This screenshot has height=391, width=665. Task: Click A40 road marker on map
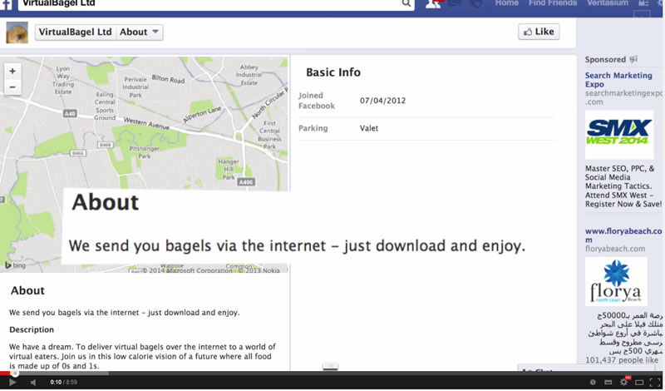(70, 113)
